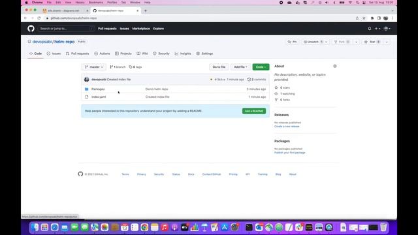Open the footer Docs link
Image resolution: width=418 pixels, height=235 pixels.
point(191,174)
